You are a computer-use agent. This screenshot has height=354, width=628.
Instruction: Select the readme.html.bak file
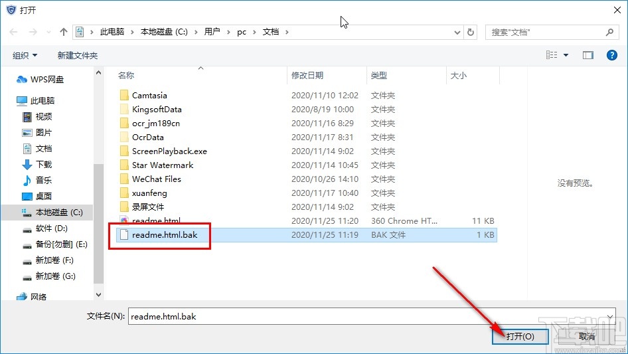[307, 235]
